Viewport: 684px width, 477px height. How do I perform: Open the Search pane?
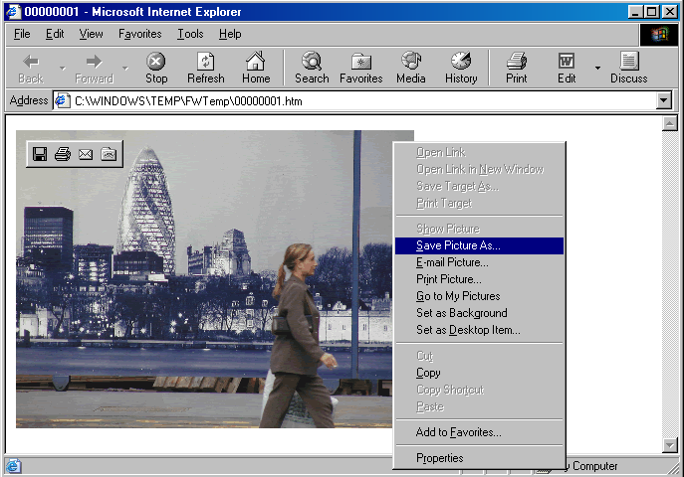click(311, 67)
